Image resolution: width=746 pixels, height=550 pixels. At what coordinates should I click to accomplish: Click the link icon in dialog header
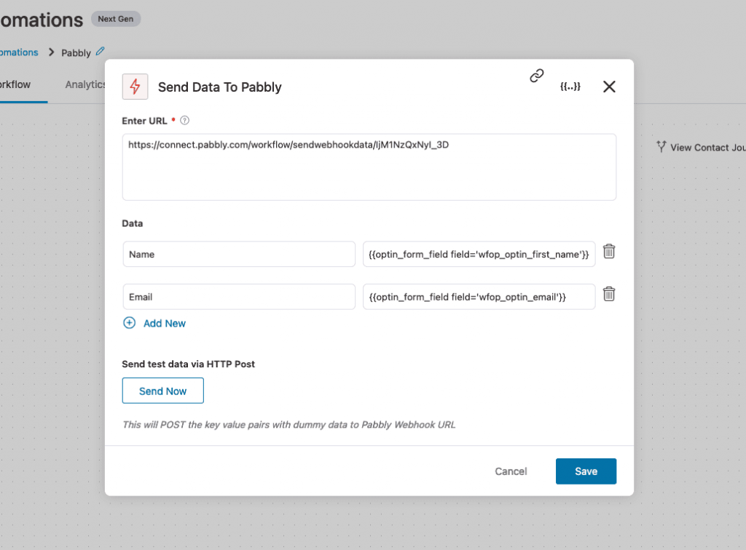point(537,76)
